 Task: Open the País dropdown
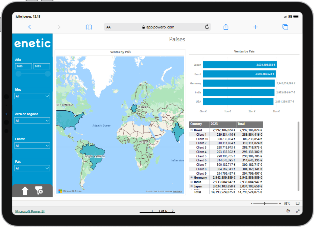(x=32, y=168)
